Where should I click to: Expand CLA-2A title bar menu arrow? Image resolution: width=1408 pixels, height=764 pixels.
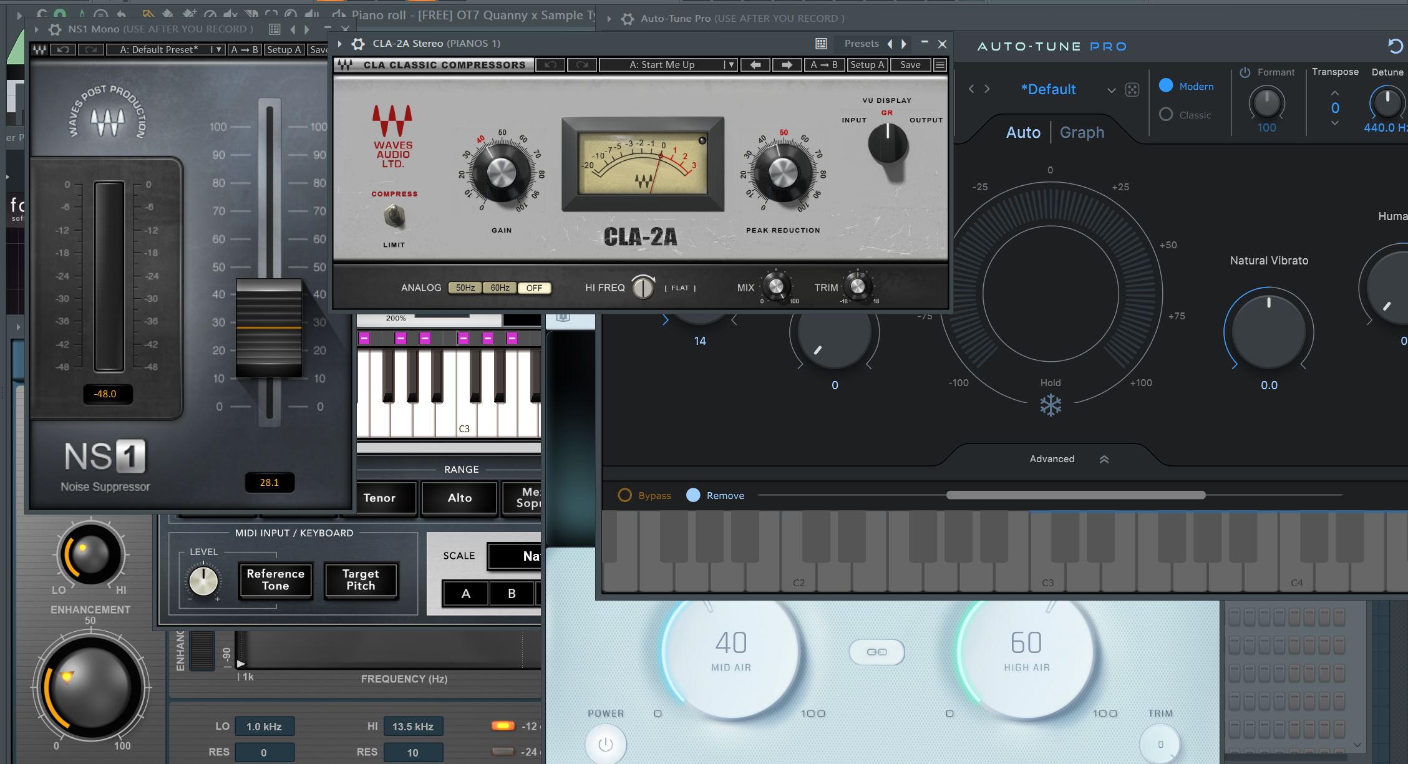pos(340,44)
